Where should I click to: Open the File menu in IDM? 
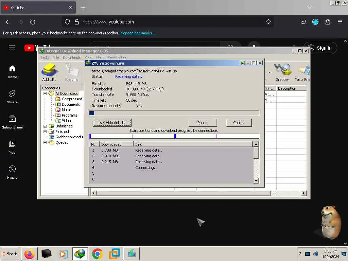56,57
